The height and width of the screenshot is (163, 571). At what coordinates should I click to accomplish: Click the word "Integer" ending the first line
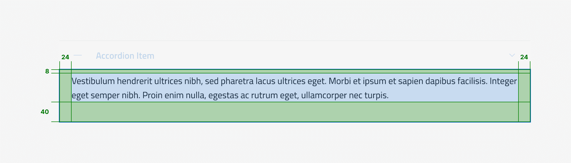point(503,81)
